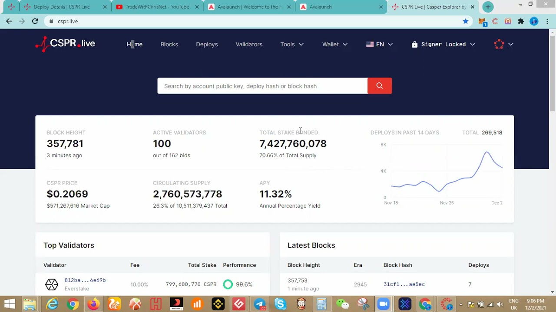Click the red Casper account avatar icon
This screenshot has width=556, height=312.
[499, 44]
